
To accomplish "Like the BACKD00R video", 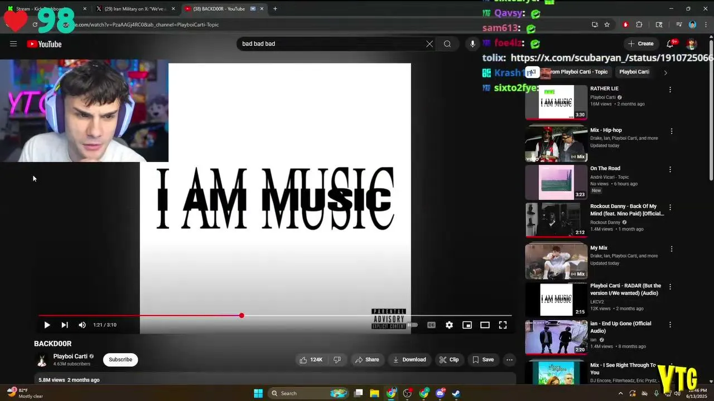I will click(x=311, y=360).
